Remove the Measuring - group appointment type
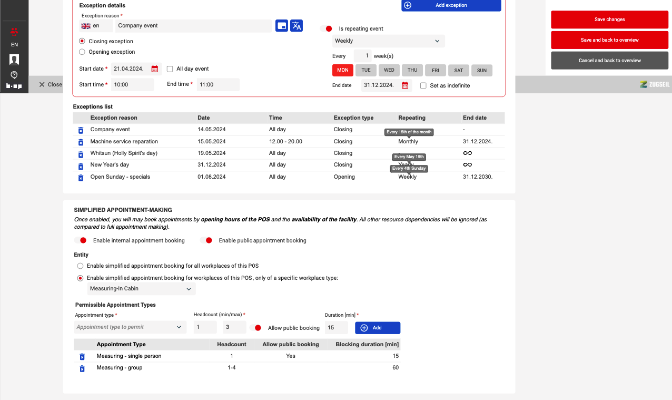672x400 pixels. point(82,368)
